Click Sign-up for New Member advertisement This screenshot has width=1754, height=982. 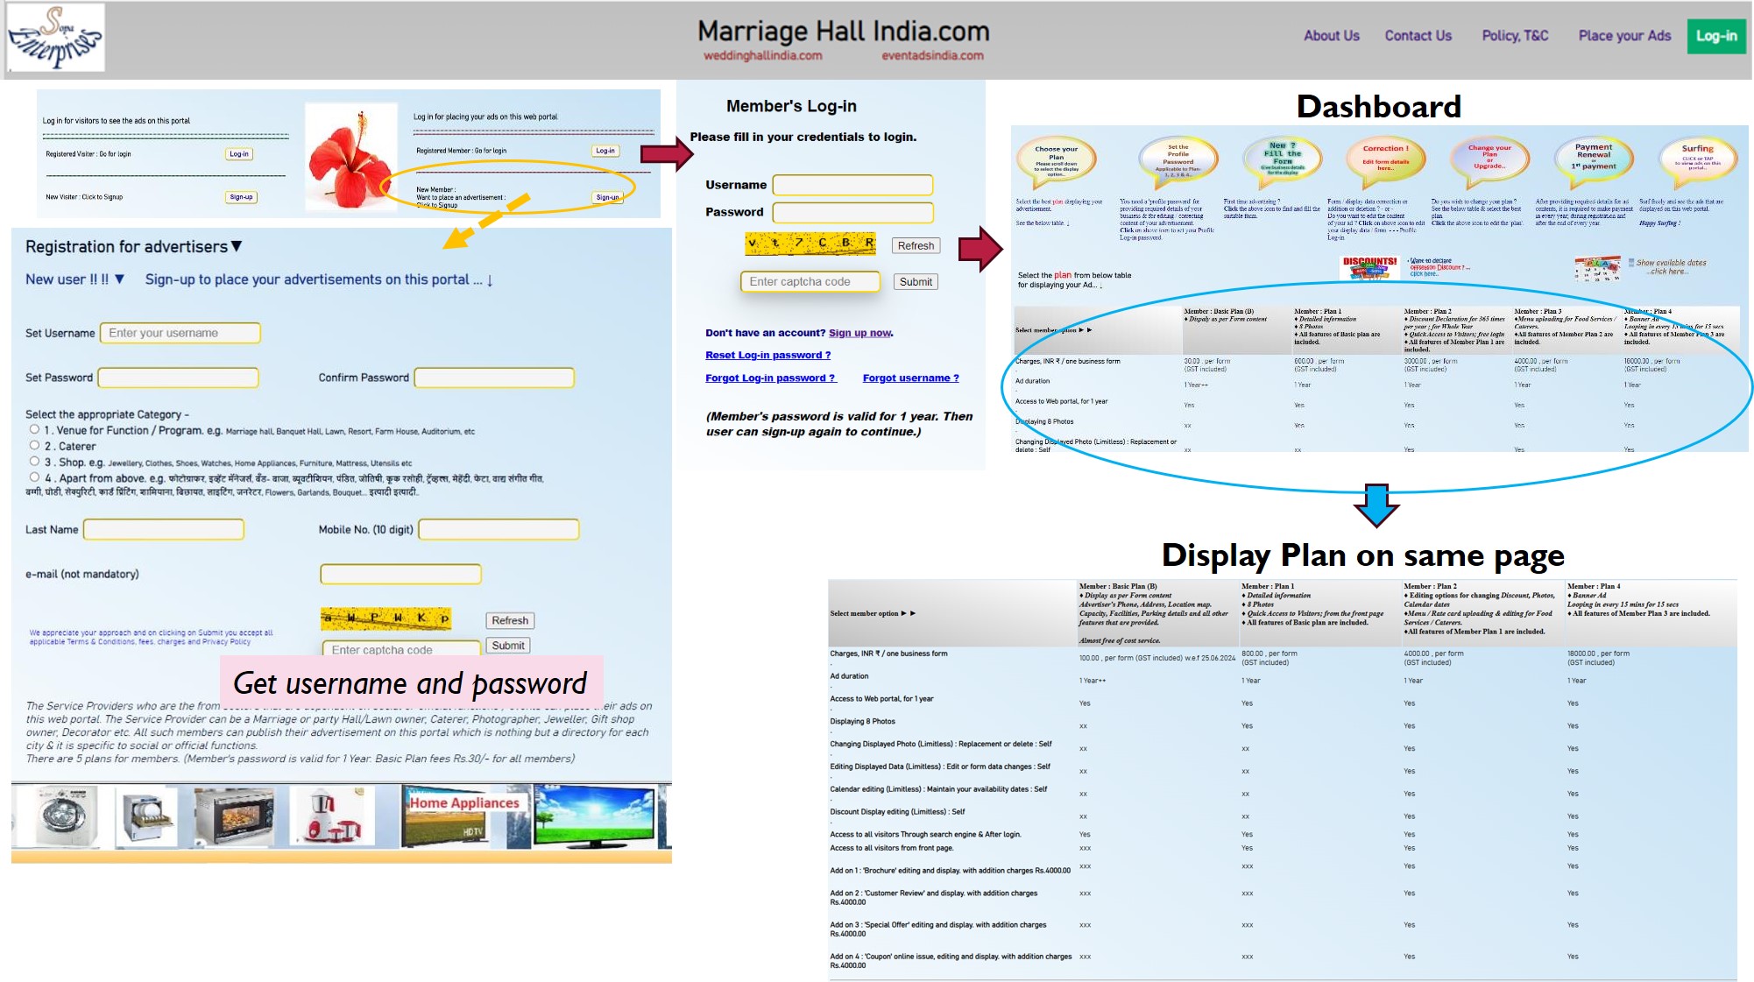[x=607, y=197]
